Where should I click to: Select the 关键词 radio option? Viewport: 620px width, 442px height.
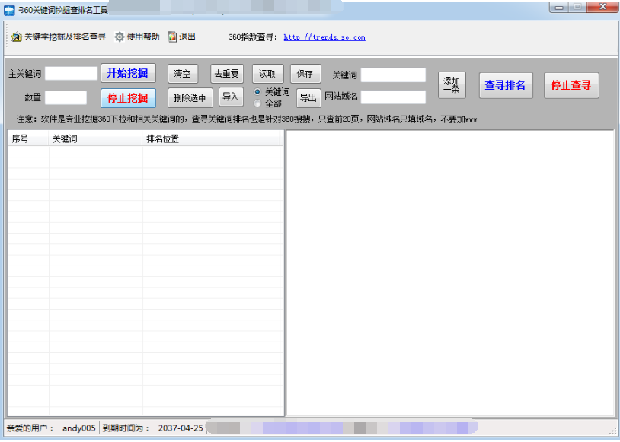pos(257,92)
